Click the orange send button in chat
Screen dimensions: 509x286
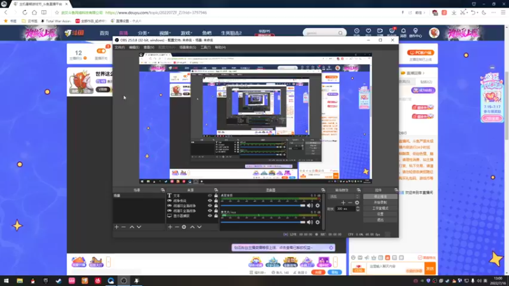click(430, 268)
